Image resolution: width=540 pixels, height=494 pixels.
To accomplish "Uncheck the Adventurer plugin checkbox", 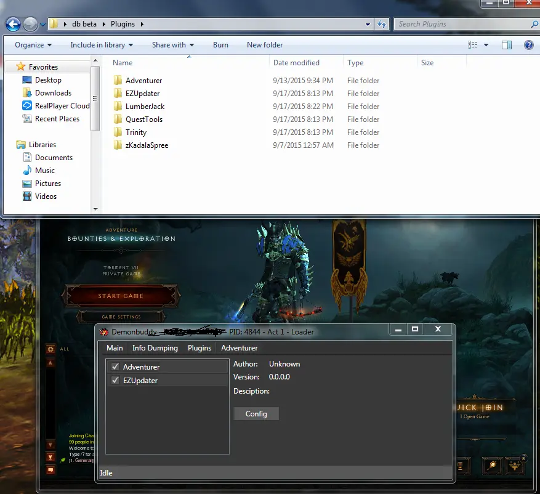I will [115, 367].
